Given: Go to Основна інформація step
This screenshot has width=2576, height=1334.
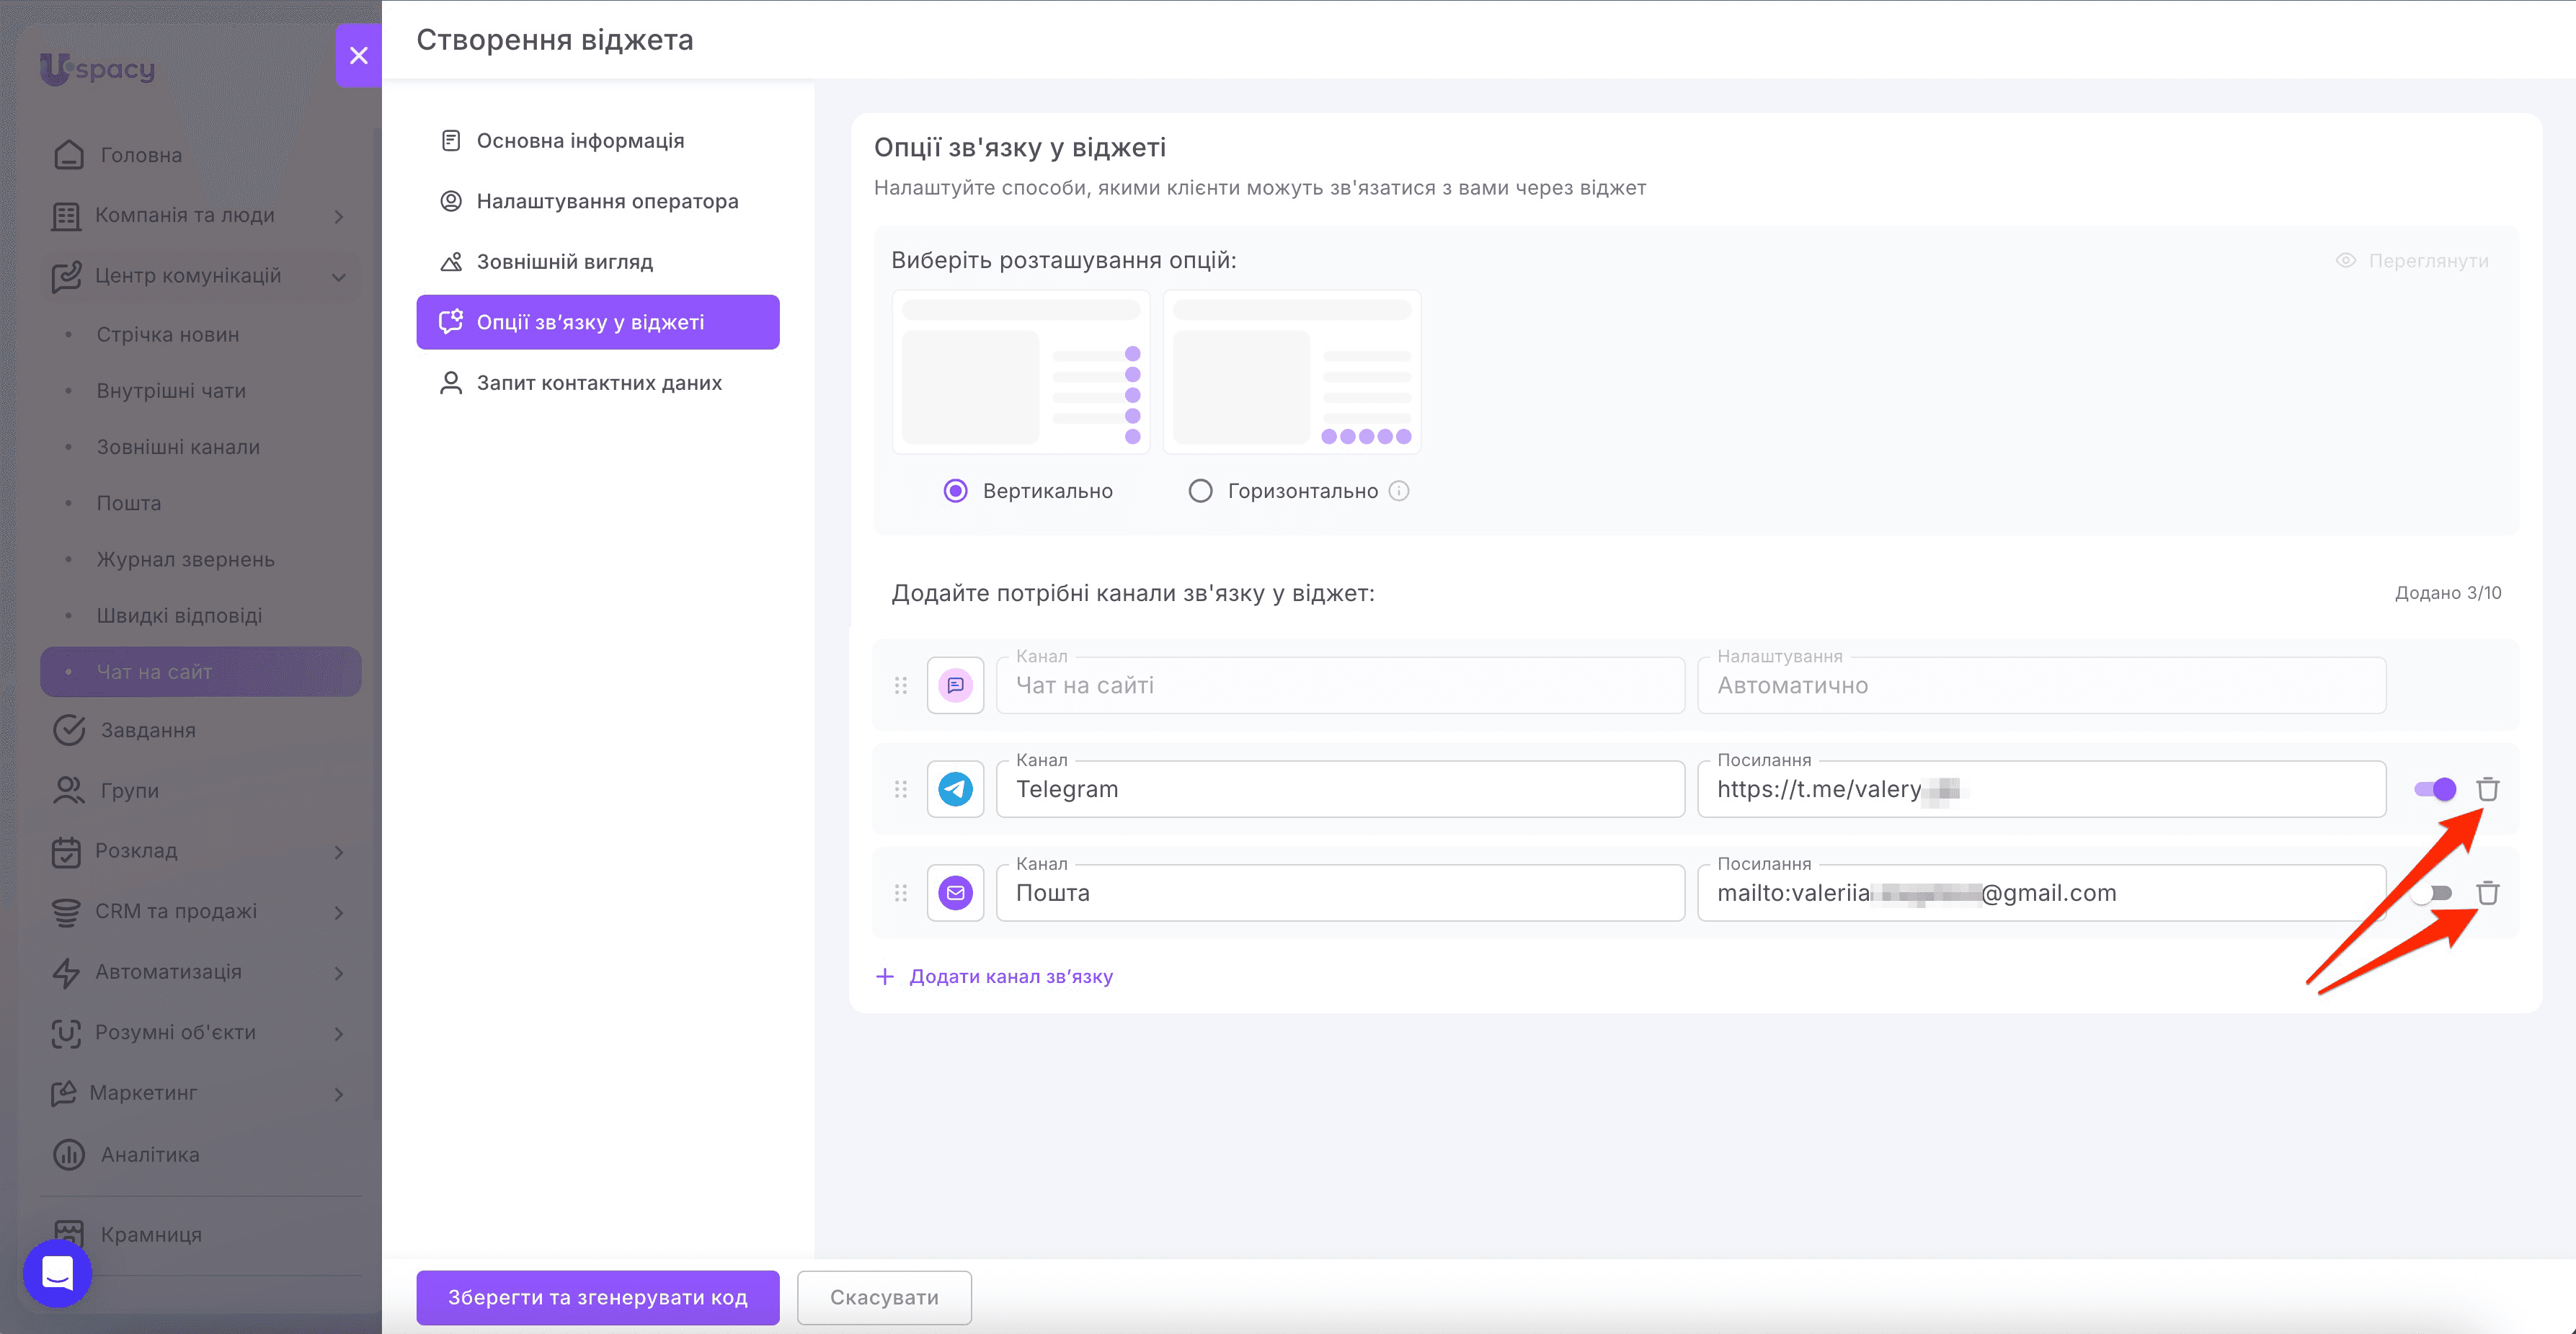Looking at the screenshot, I should point(597,141).
